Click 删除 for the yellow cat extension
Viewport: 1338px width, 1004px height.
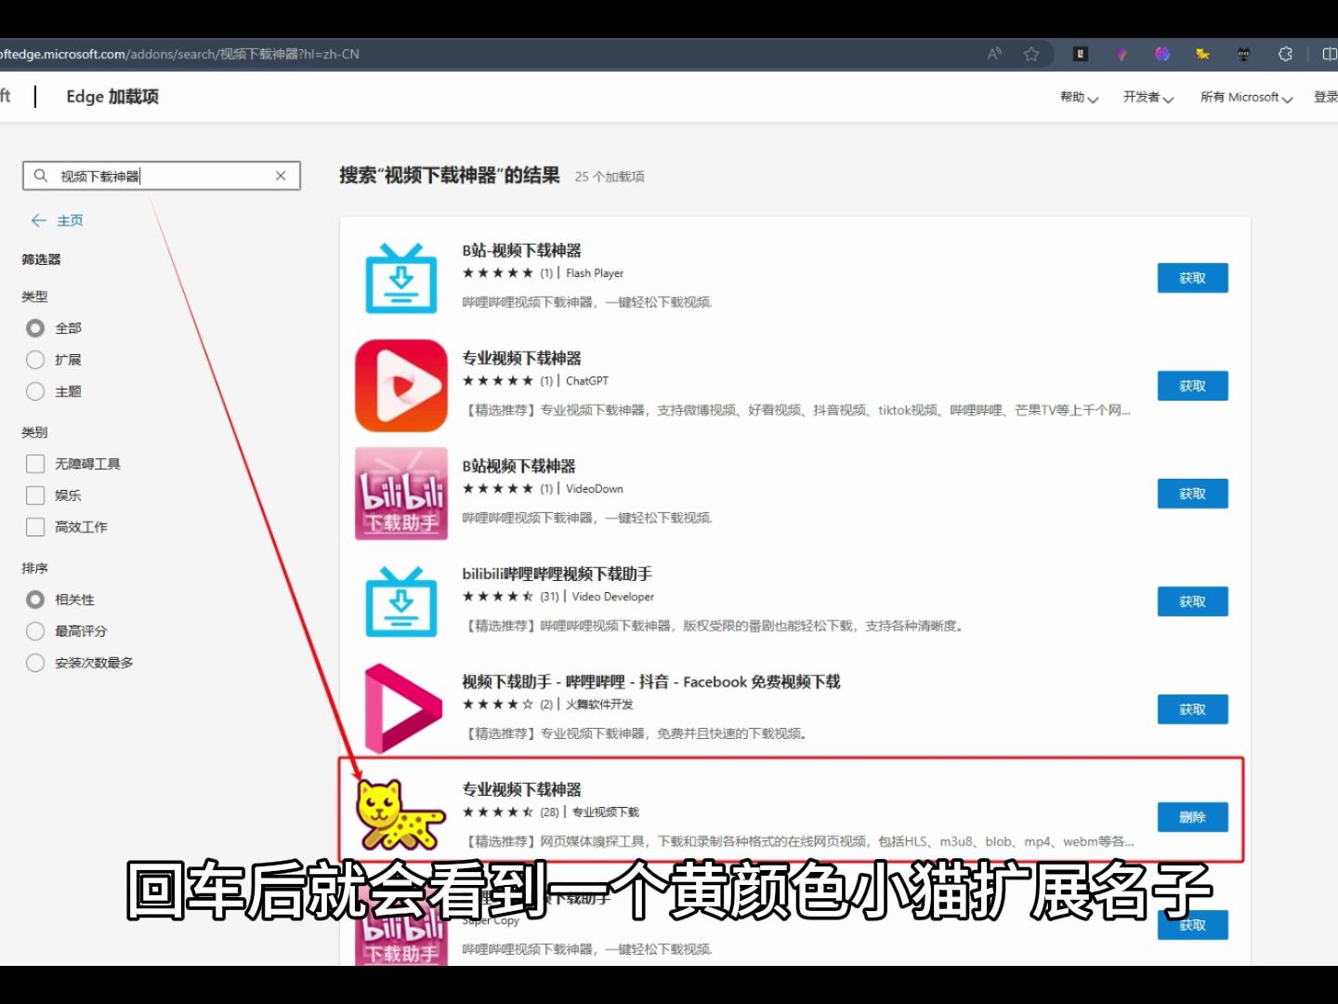point(1192,817)
